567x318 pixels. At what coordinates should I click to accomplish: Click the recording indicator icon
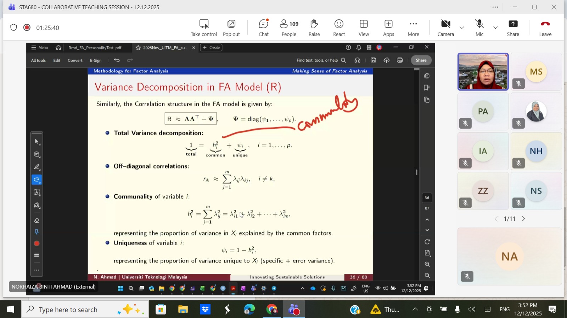click(x=27, y=28)
